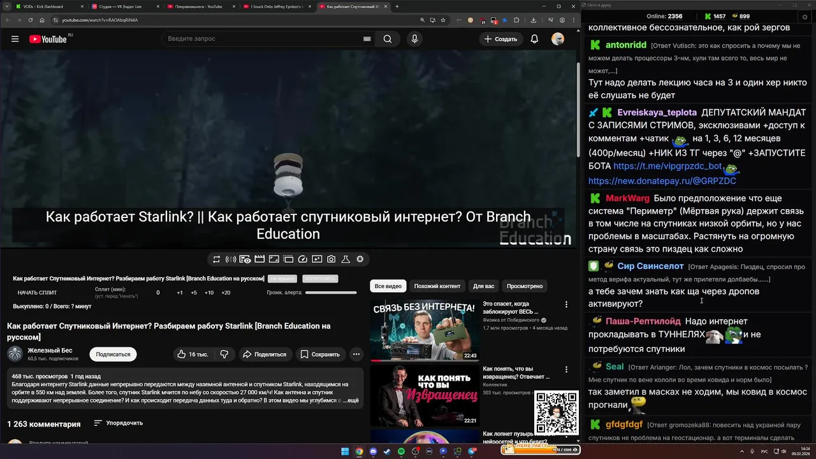Viewport: 816px width, 459px height.
Task: Open the YouTube account avatar menu
Action: [558, 39]
